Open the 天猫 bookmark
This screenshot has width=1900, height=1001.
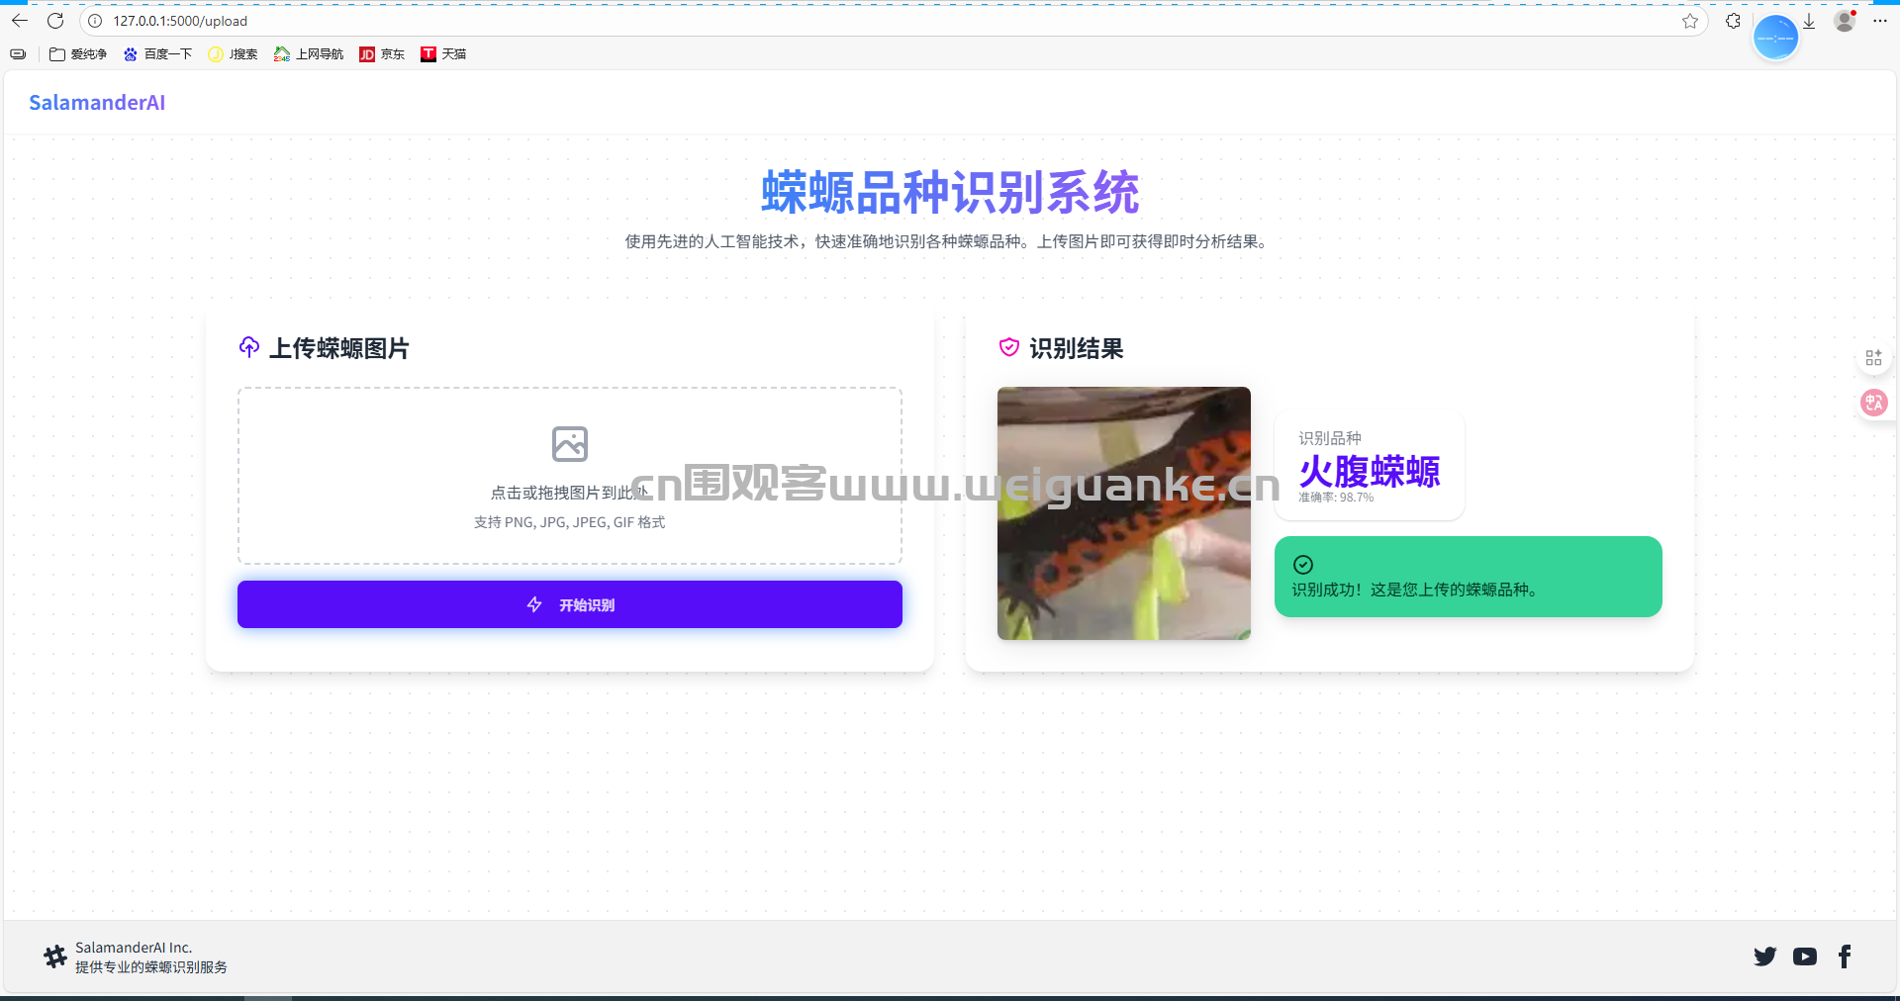click(x=443, y=54)
